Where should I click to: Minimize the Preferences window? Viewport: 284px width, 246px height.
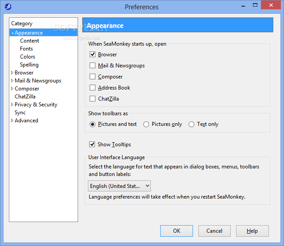[x=243, y=5]
